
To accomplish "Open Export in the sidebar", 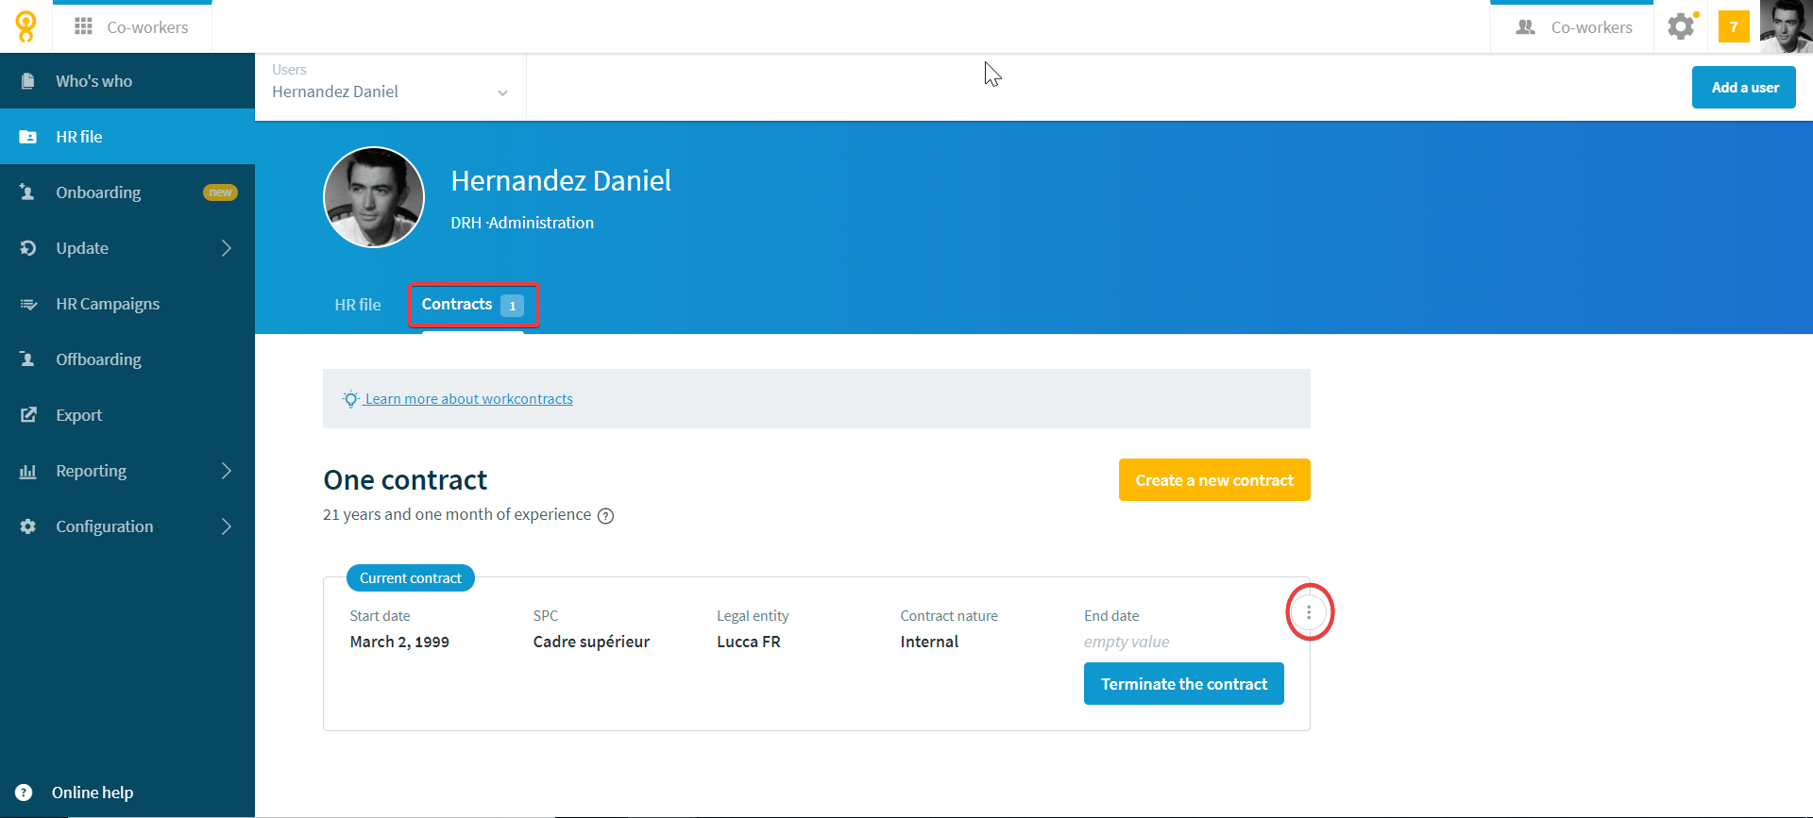I will (127, 415).
